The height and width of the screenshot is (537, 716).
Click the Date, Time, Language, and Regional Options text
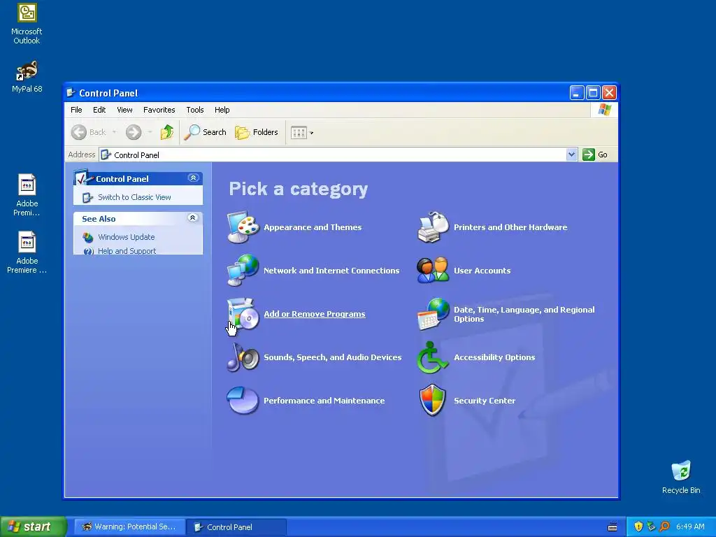coord(524,314)
